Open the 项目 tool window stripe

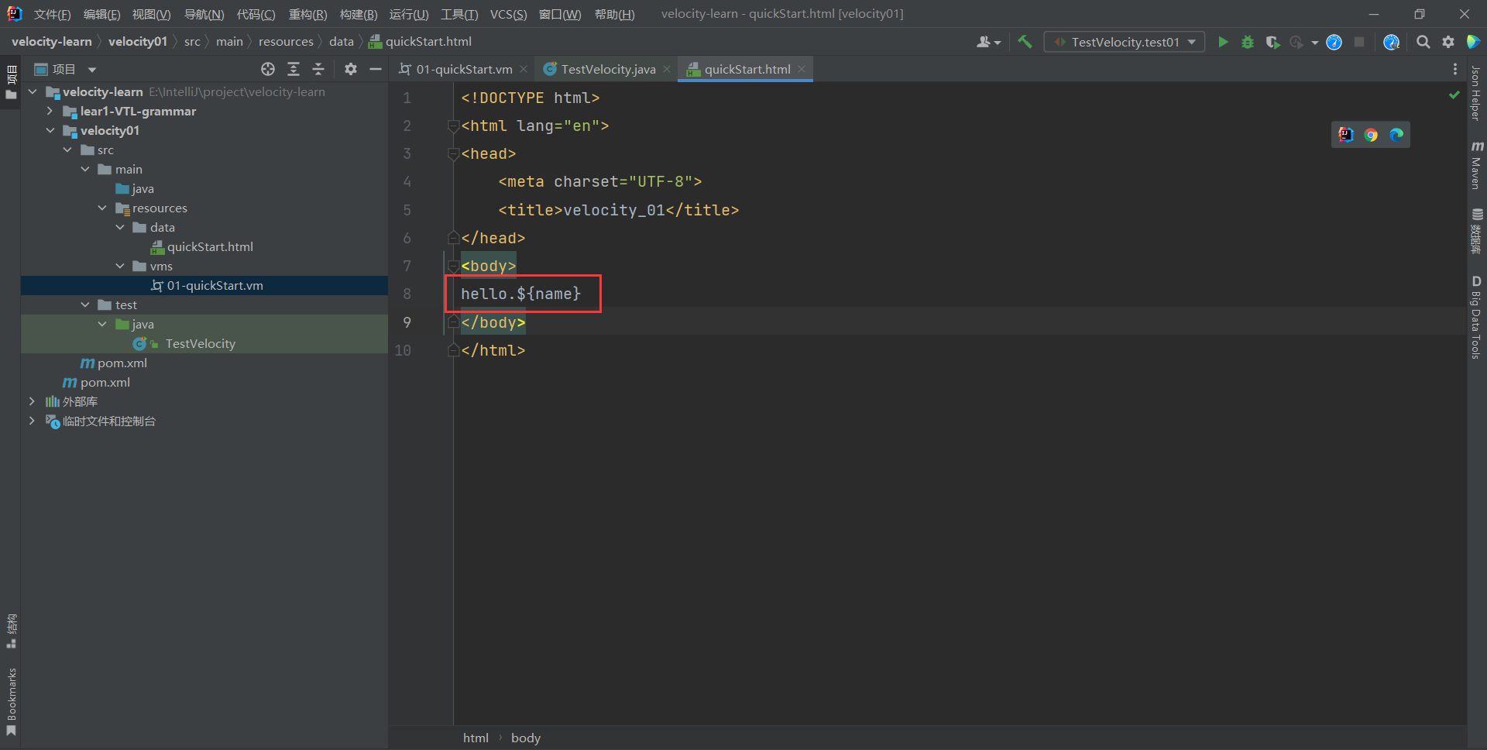(x=11, y=82)
